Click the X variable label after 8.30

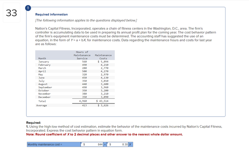coord(130,144)
